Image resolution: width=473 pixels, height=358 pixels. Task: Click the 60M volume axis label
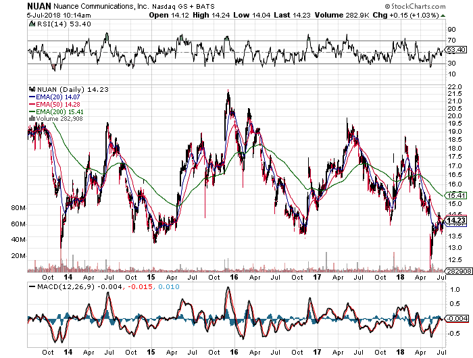(18, 224)
